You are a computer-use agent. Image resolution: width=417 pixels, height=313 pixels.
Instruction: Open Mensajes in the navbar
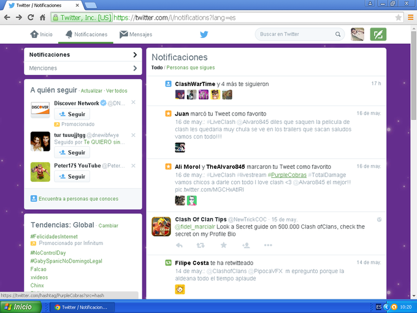tap(136, 34)
